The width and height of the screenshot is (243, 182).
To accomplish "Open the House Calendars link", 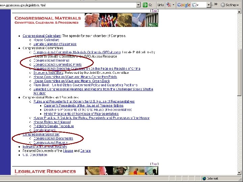I will [46, 40].
